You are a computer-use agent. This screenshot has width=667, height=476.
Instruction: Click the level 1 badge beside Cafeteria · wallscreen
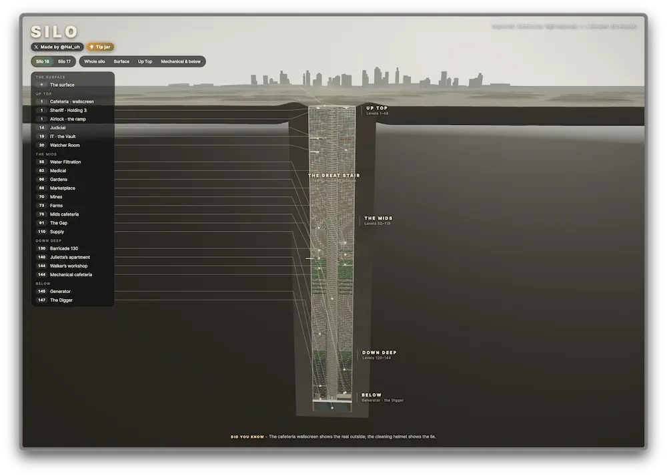(41, 101)
